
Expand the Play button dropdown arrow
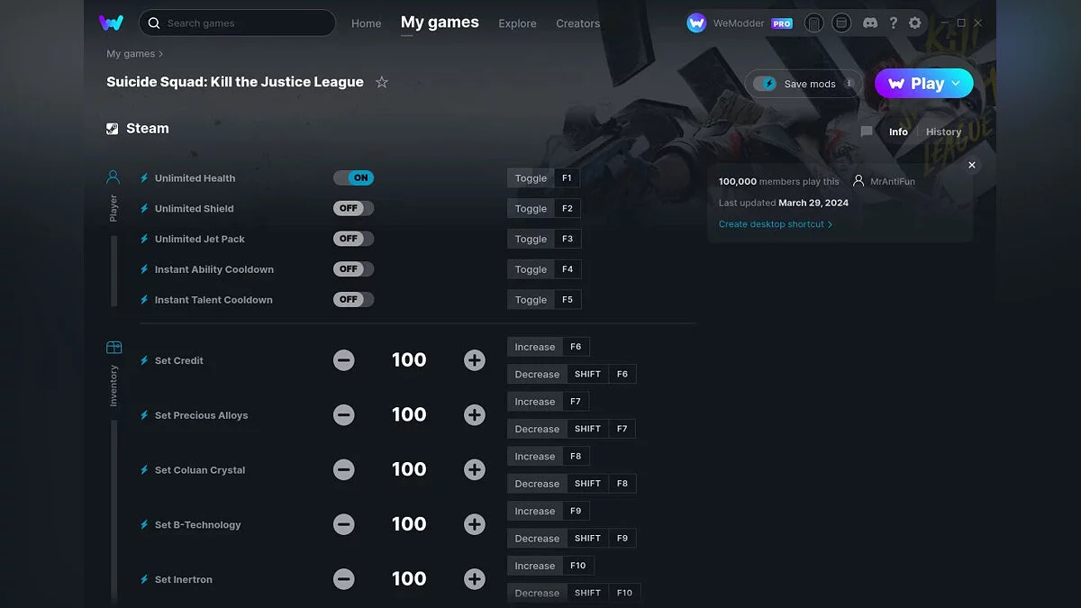coord(957,84)
